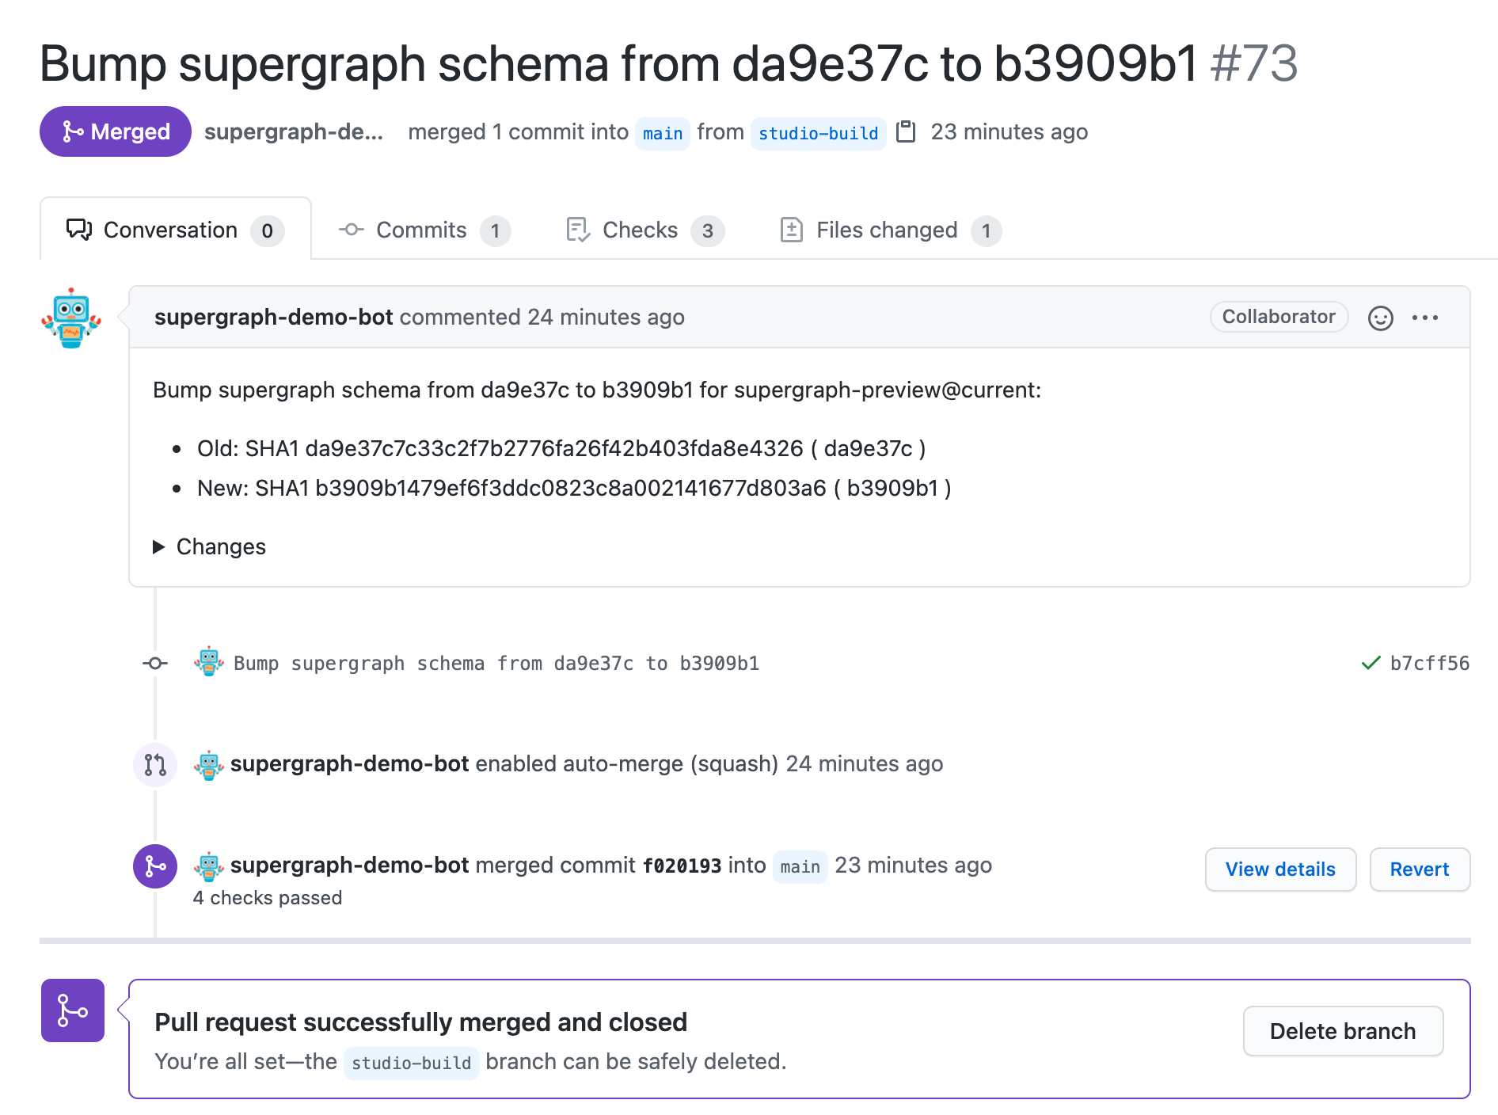Click the auto-merge pull request timeline icon
This screenshot has width=1498, height=1115.
coord(155,764)
